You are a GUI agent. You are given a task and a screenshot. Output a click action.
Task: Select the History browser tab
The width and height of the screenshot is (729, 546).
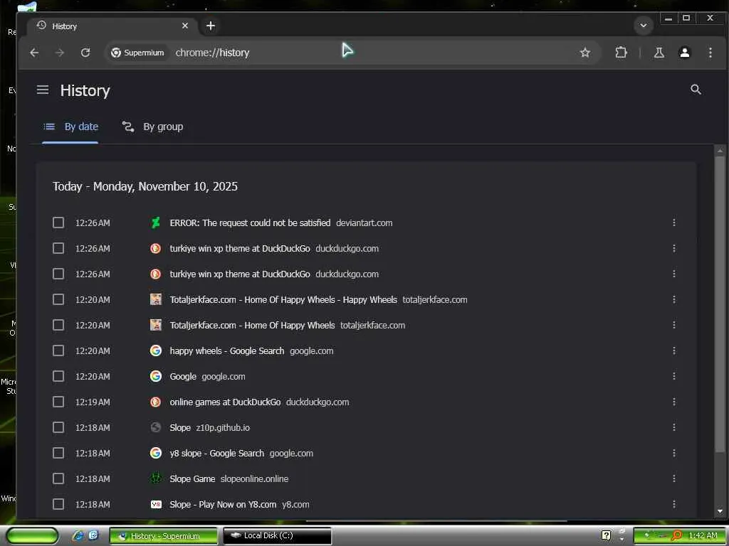click(x=112, y=26)
